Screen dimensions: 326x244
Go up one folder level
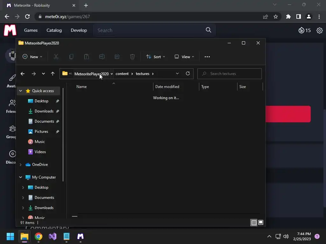click(x=53, y=74)
